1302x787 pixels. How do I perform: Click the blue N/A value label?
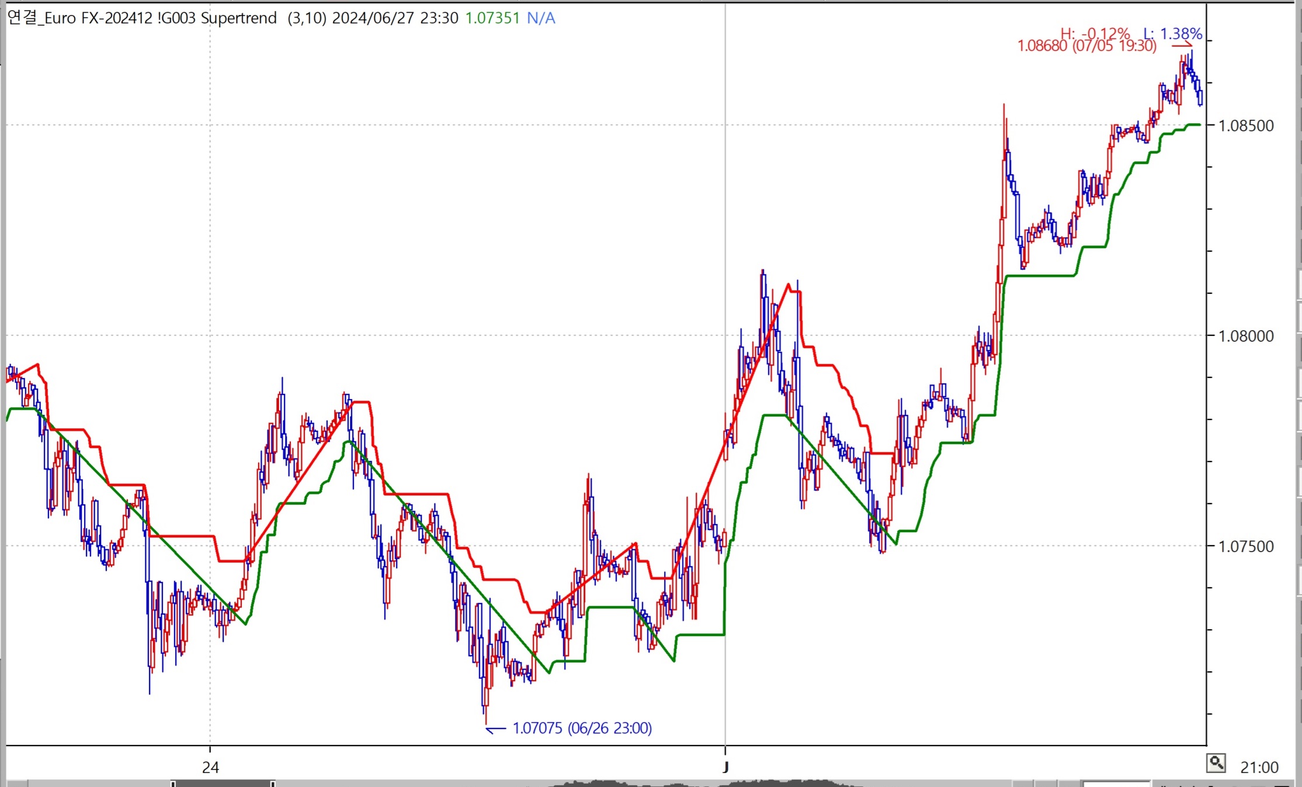[x=541, y=18]
